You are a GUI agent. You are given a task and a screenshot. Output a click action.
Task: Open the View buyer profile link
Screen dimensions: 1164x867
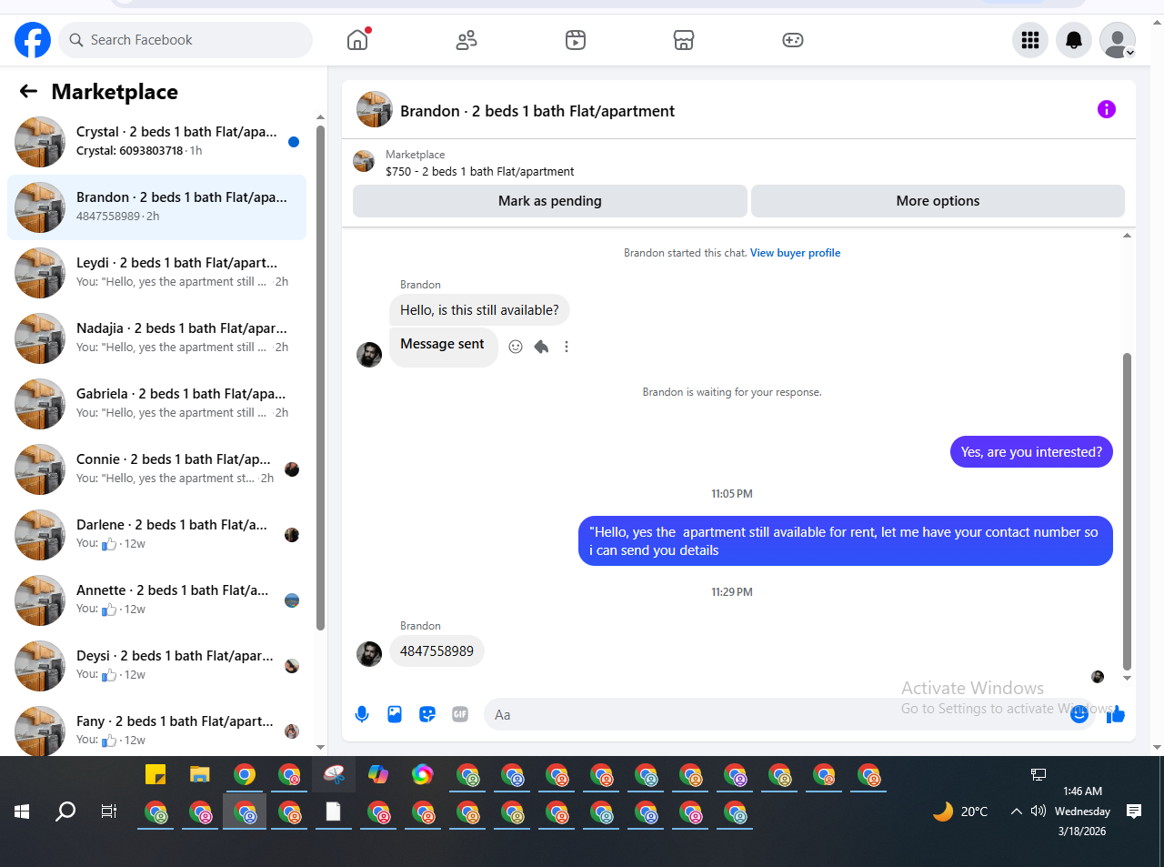tap(795, 253)
